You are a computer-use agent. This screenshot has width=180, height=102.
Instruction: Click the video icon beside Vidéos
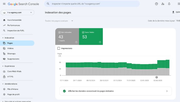coord(4,48)
